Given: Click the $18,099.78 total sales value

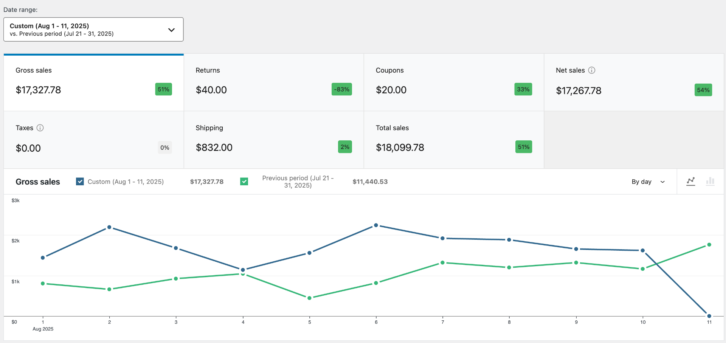Looking at the screenshot, I should [400, 147].
